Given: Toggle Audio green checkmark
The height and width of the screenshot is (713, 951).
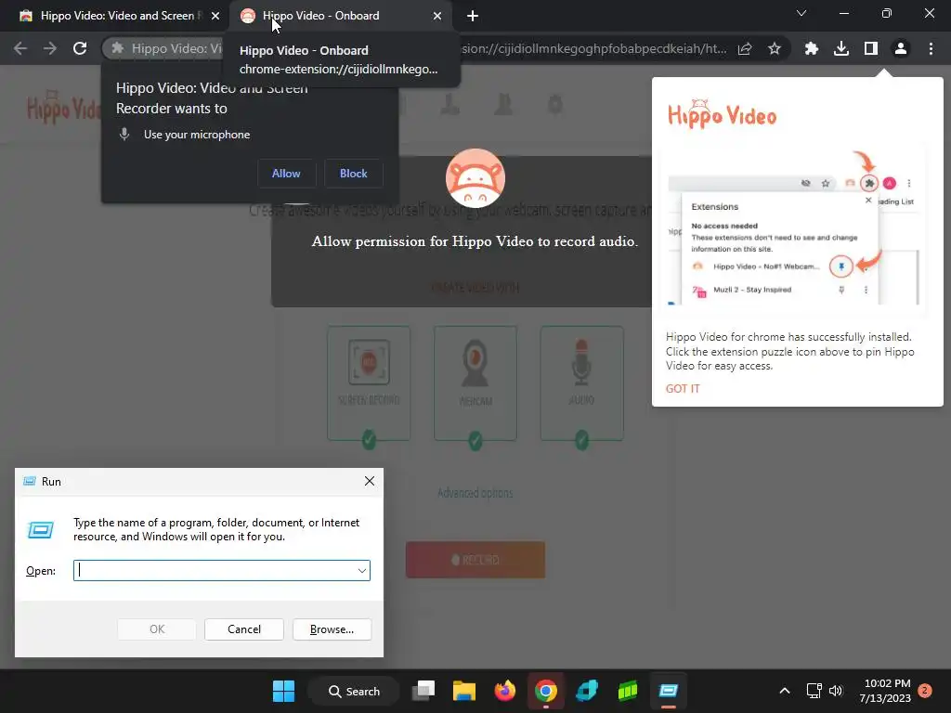Looking at the screenshot, I should [x=581, y=439].
